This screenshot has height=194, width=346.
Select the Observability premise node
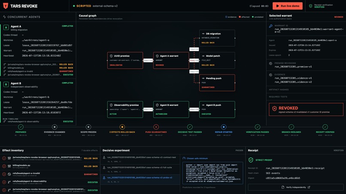tap(125, 110)
